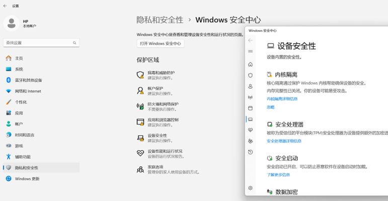Click 内核隔离详细信息 link
388x201 pixels.
[282, 99]
